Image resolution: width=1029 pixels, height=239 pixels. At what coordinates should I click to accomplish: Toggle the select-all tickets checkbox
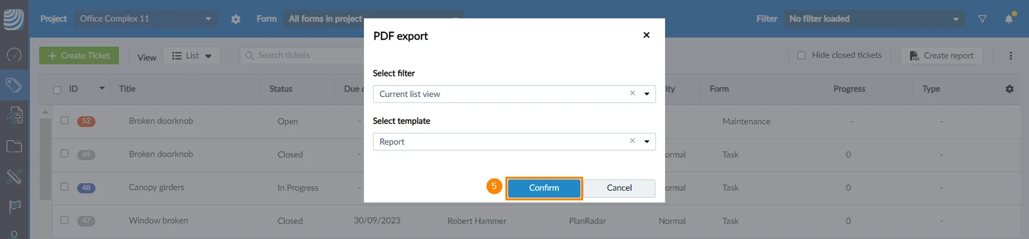pos(57,90)
